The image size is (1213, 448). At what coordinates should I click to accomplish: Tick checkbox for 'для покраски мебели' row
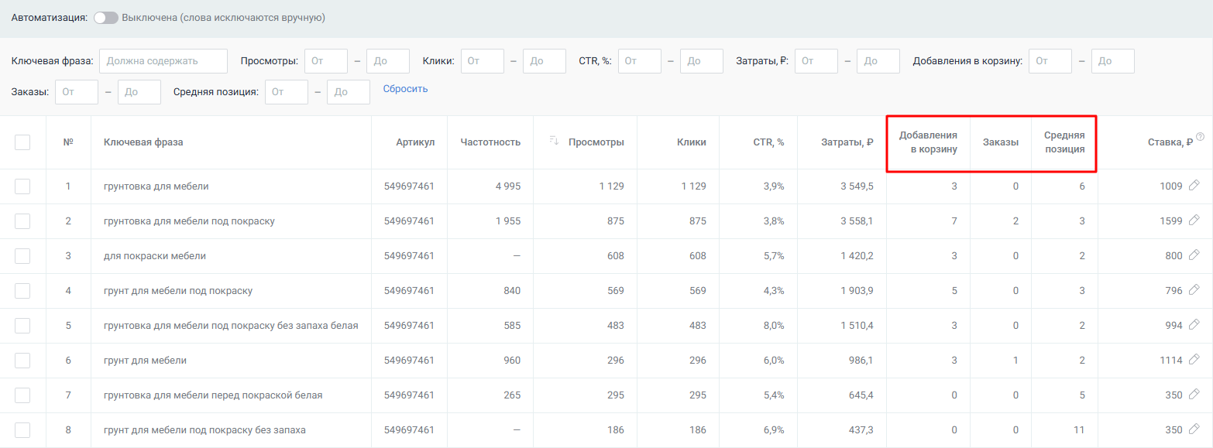pos(22,256)
